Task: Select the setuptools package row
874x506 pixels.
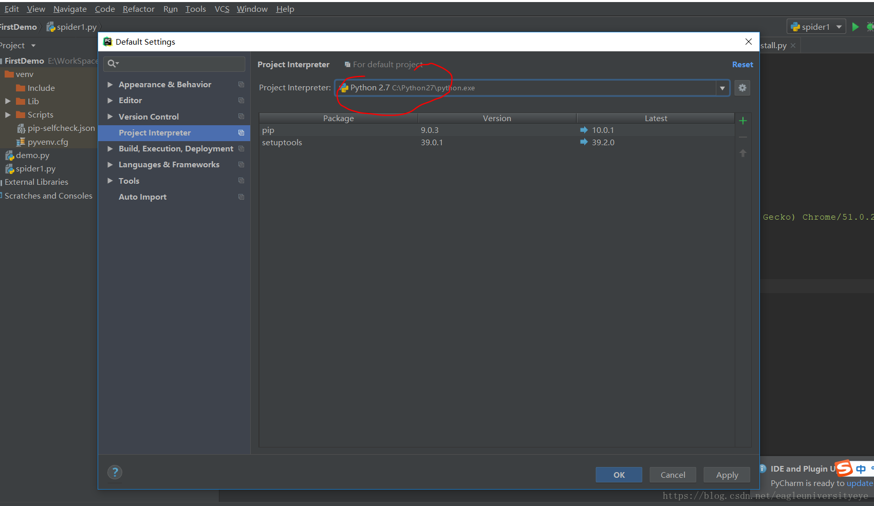Action: coord(497,143)
